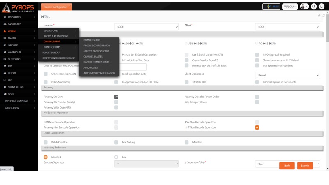The width and height of the screenshot is (329, 185).
Task: Open Invoice Number Series menu entry
Action: [97, 62]
